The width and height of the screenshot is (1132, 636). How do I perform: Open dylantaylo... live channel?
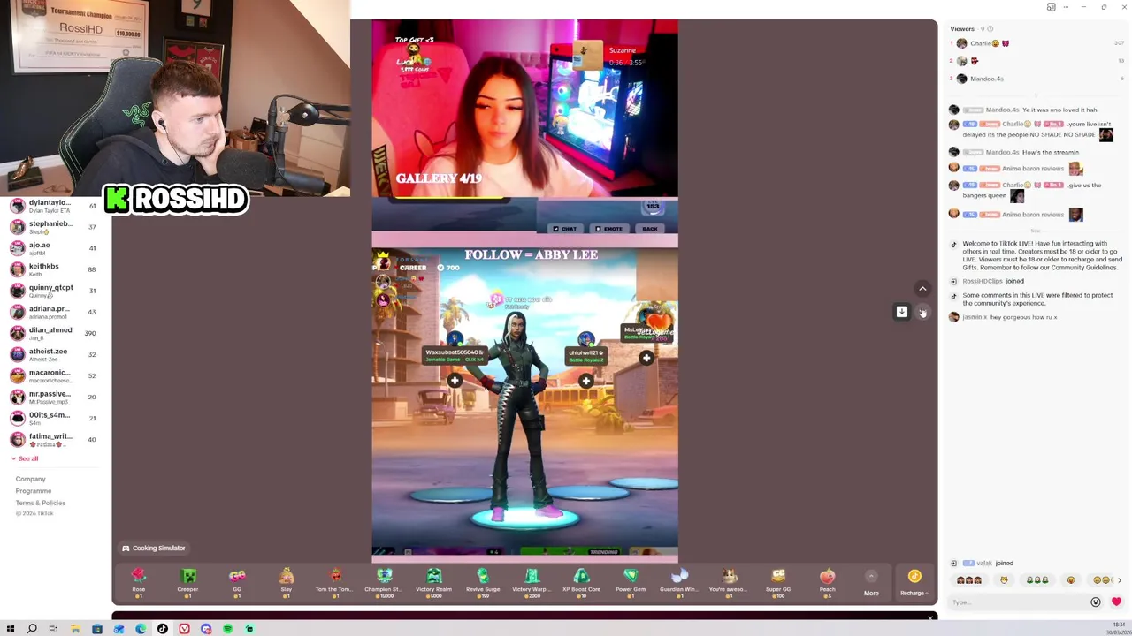click(x=53, y=206)
